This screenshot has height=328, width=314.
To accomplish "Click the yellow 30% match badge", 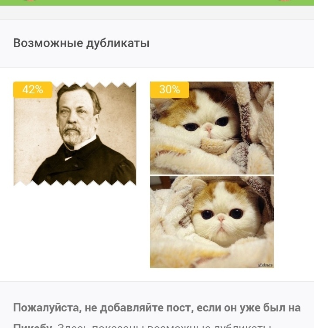I will (x=170, y=89).
